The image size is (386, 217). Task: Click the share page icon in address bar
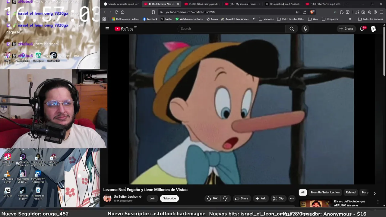coord(305,12)
